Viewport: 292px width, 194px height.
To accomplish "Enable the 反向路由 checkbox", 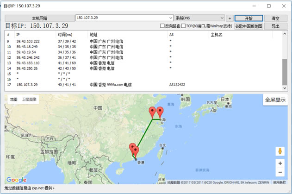I will (162, 26).
